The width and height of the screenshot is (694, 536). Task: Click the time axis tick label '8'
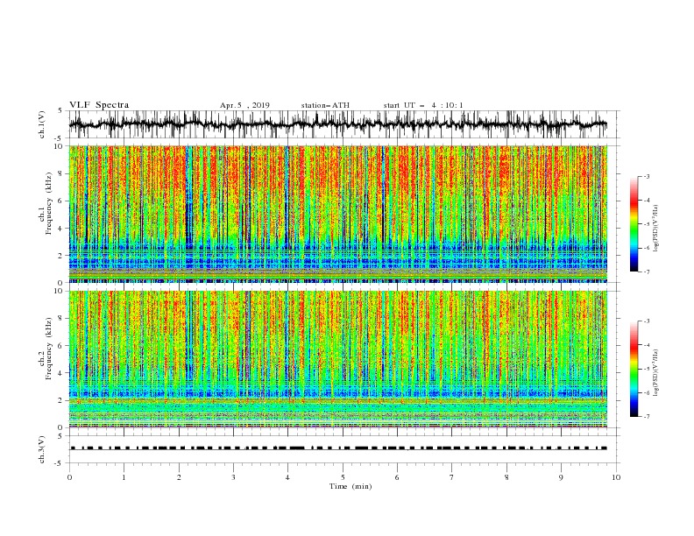pyautogui.click(x=506, y=477)
